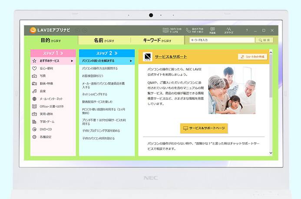Click the detail pane scroll up arrow
This screenshot has width=301, height=199.
pyautogui.click(x=271, y=52)
